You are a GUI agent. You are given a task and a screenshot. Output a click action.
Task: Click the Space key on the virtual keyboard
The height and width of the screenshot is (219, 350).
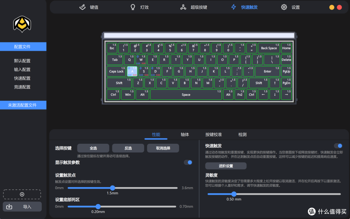[x=186, y=95]
